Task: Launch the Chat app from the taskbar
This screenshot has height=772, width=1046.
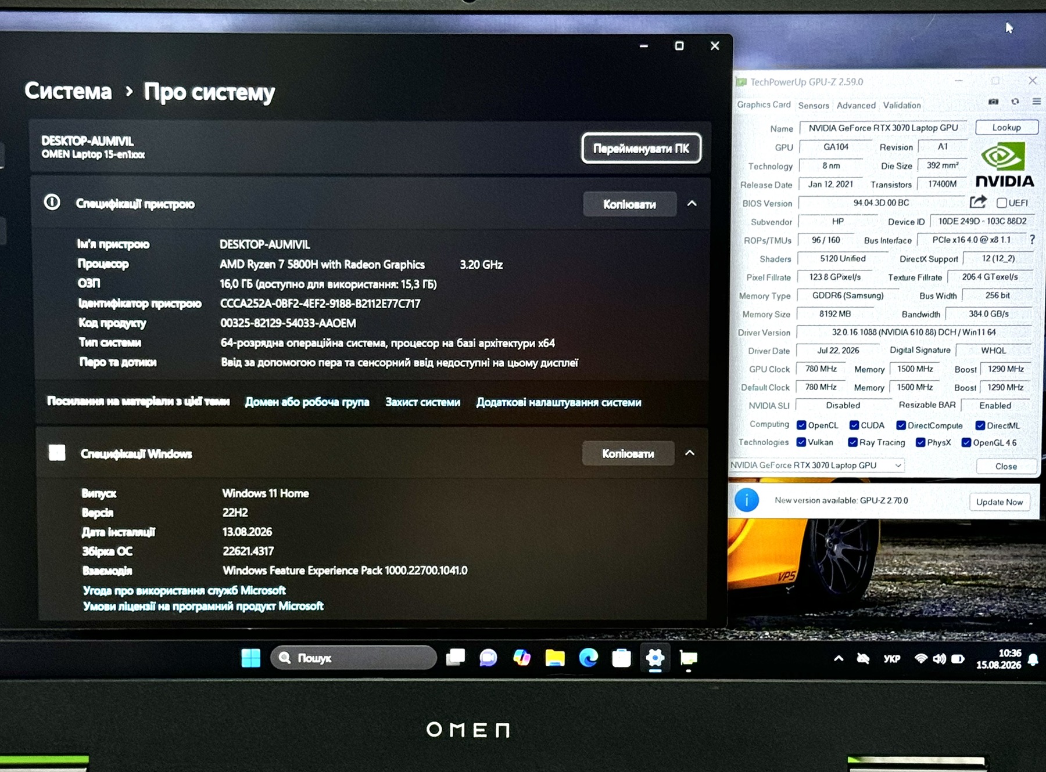Action: 488,658
